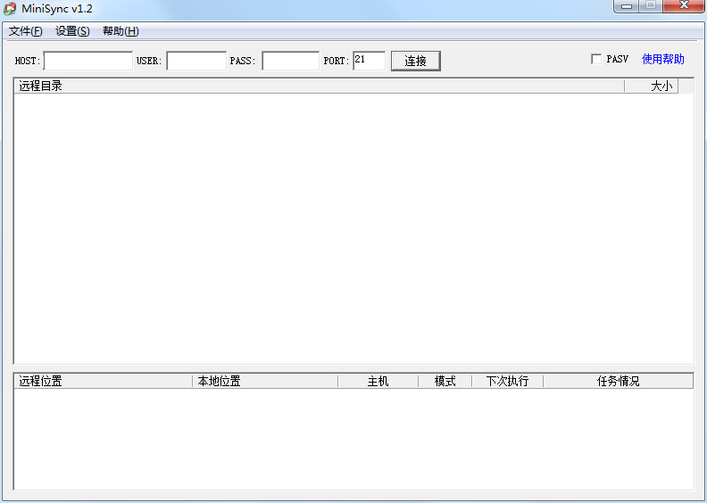The height and width of the screenshot is (503, 707).
Task: Click the 主机 column header
Action: [x=378, y=381]
